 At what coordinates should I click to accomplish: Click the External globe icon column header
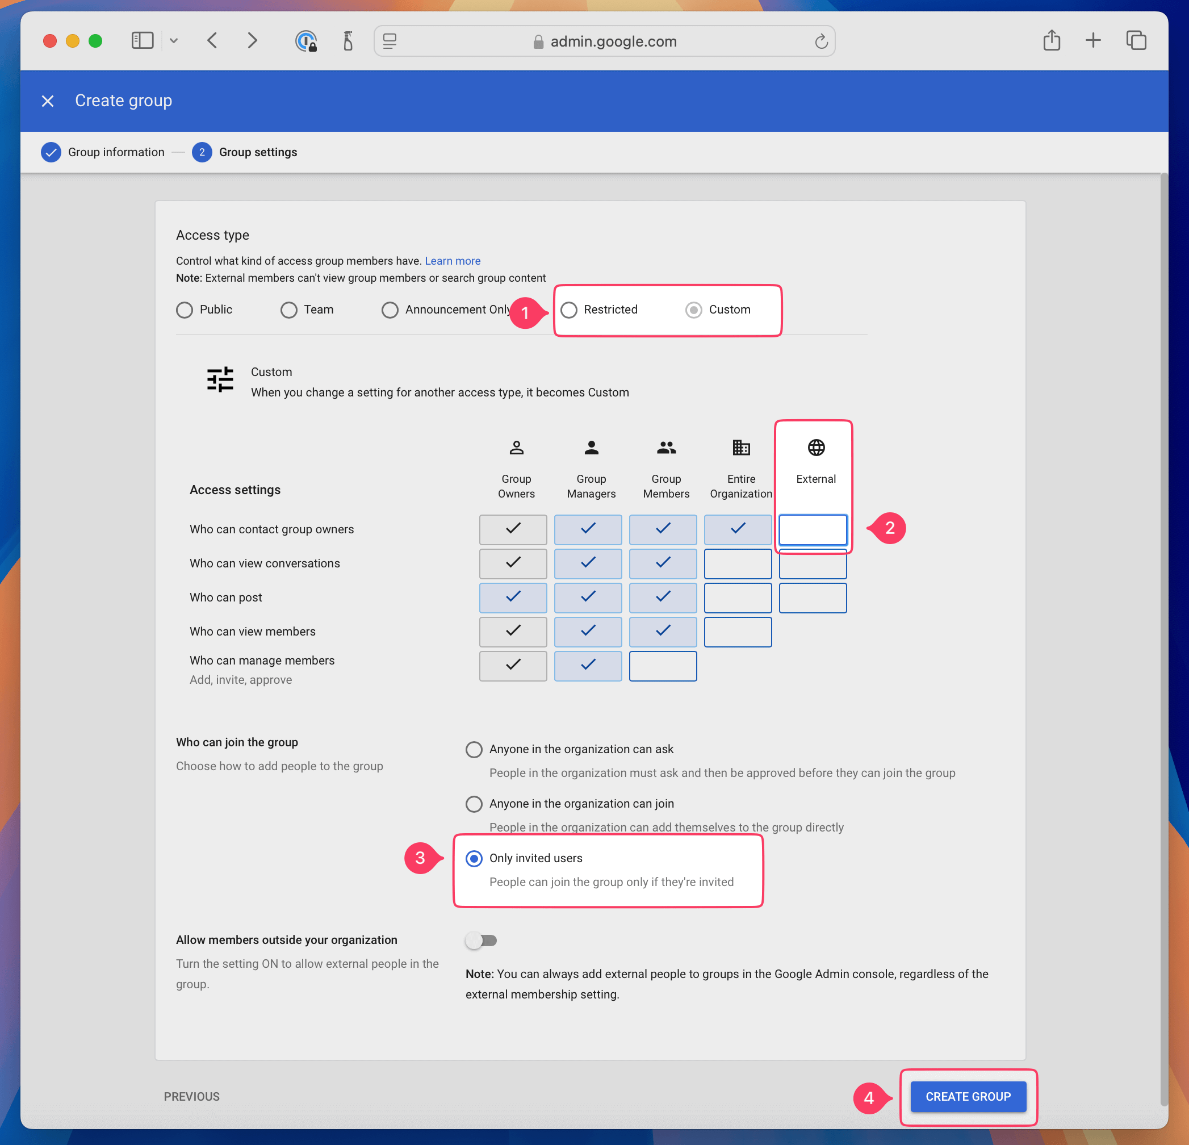coord(815,448)
